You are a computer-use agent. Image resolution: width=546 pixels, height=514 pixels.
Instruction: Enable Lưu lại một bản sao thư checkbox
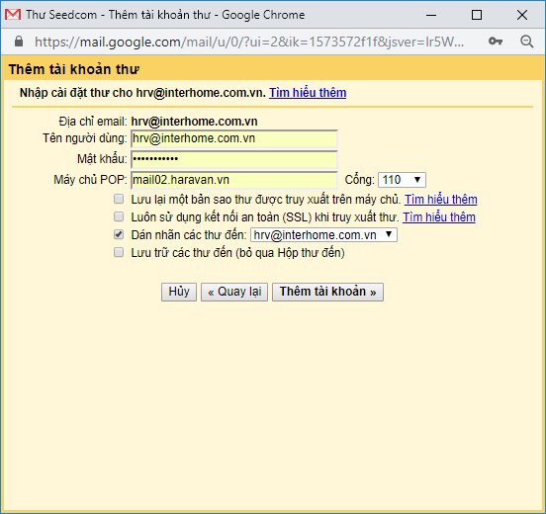tap(119, 199)
